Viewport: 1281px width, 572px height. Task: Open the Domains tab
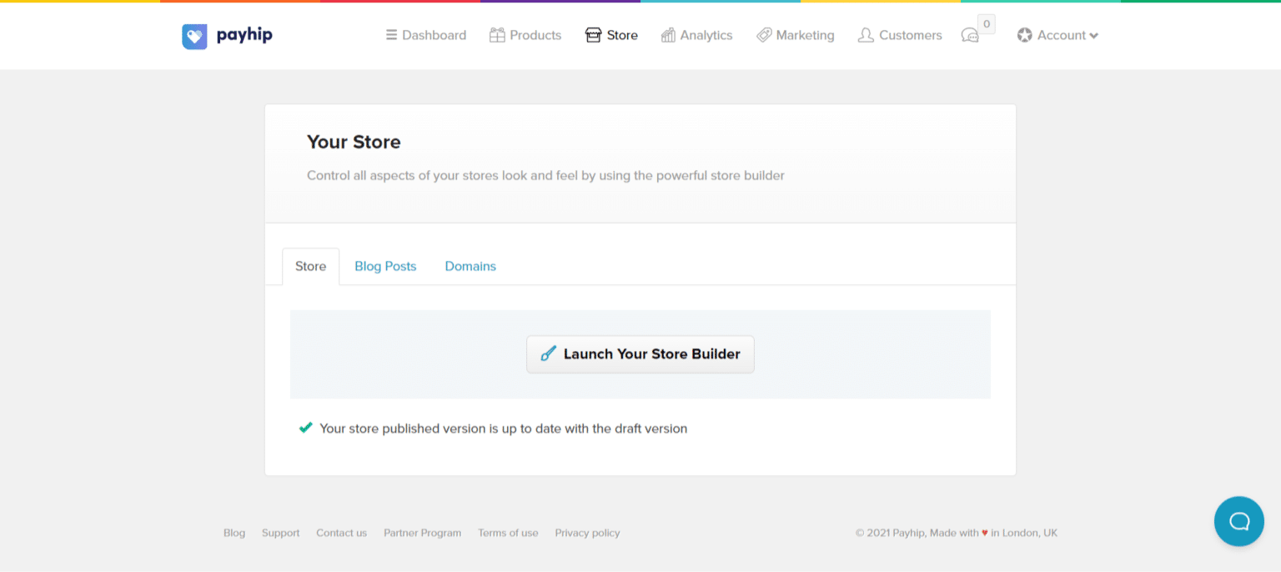click(x=470, y=266)
